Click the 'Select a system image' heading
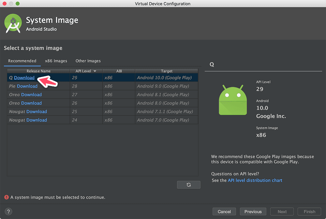326x219 pixels. (x=33, y=48)
